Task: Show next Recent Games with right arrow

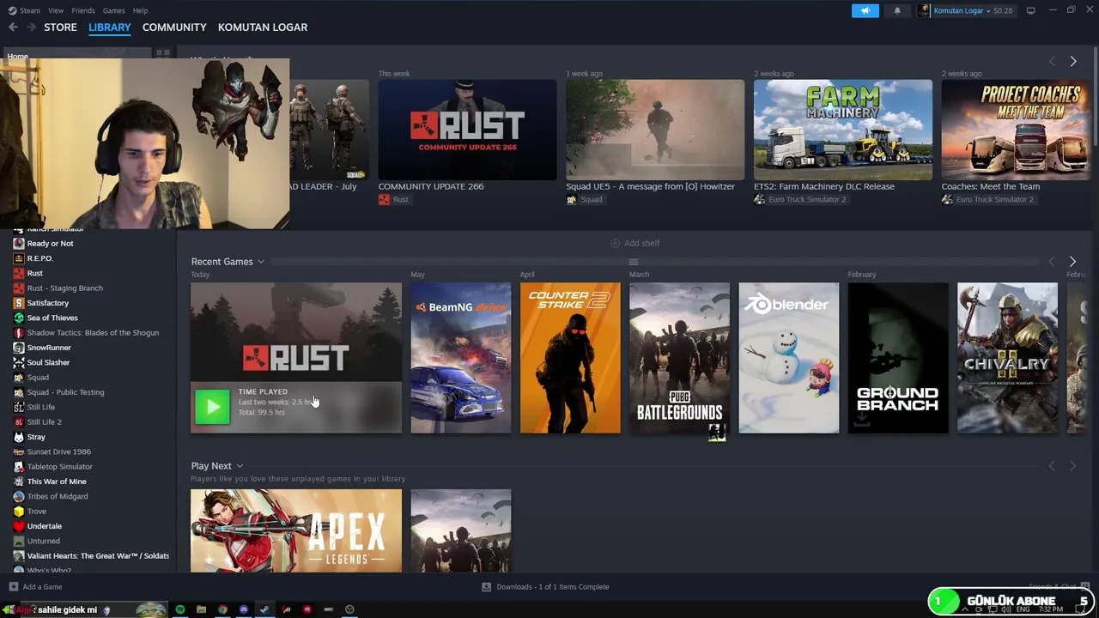Action: click(x=1072, y=262)
